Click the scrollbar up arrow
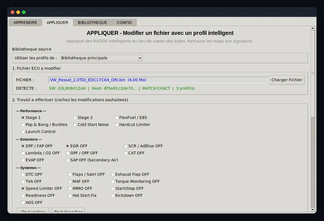 tap(313, 28)
